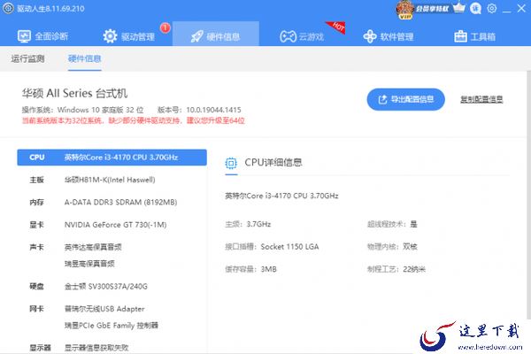Open the feedback chat bubble icon
531x354 pixels.
point(475,8)
